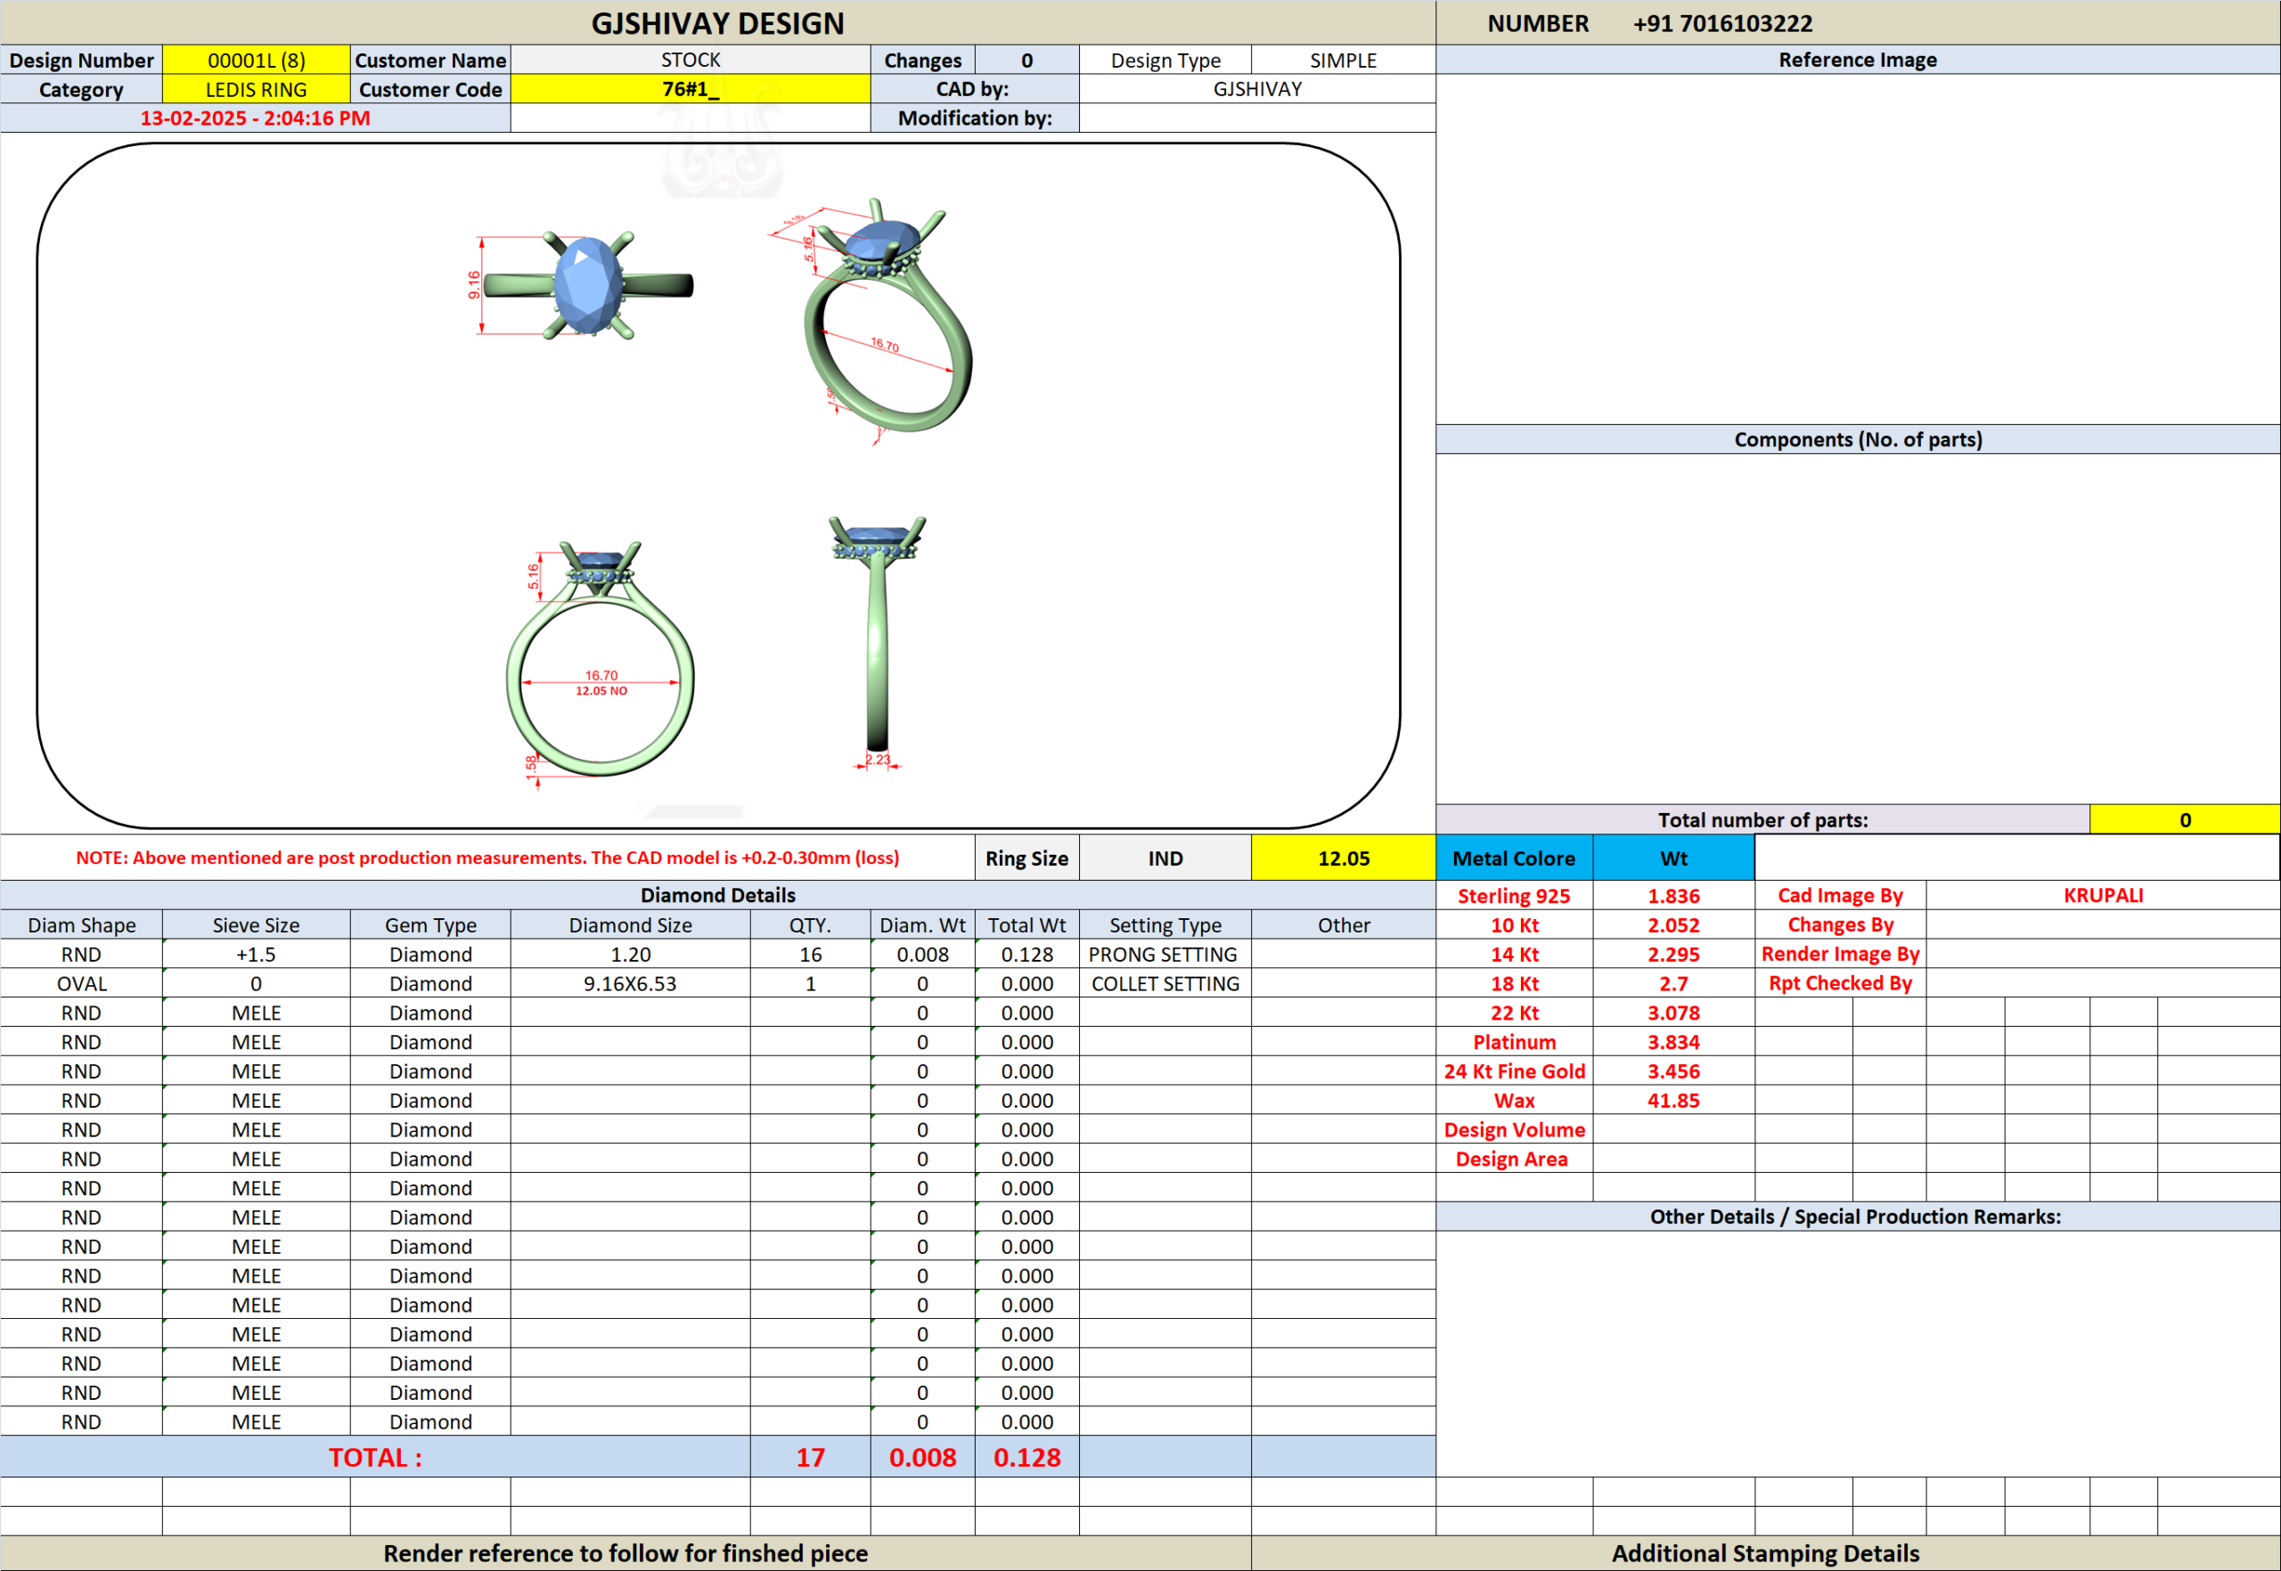Click the Total number of parts yellow cell
The image size is (2281, 1571).
(x=2184, y=820)
